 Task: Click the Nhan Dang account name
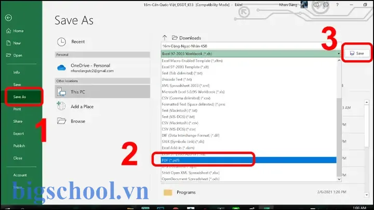[288, 5]
